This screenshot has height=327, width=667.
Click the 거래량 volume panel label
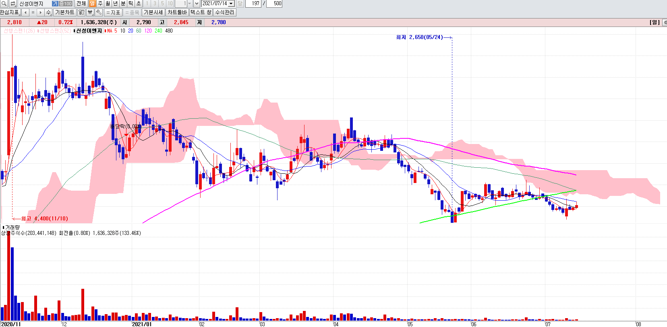[x=12, y=228]
